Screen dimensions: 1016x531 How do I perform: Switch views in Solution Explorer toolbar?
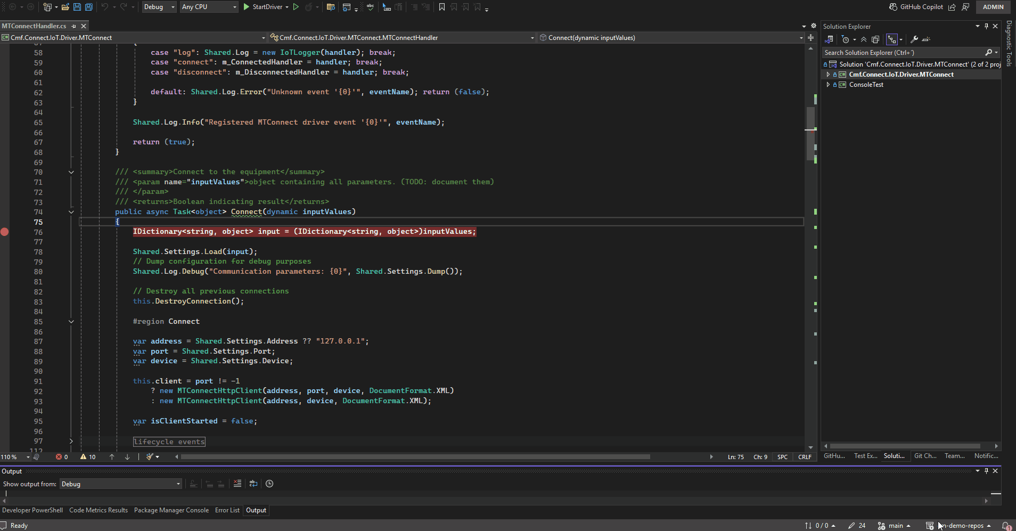829,39
